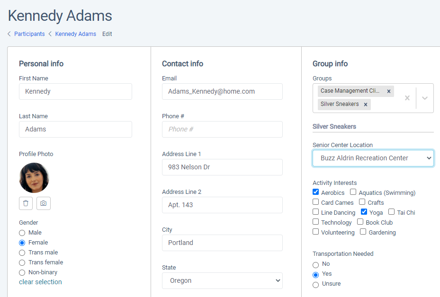Open Kennedy Adams breadcrumb link
This screenshot has width=440, height=297.
click(x=75, y=34)
